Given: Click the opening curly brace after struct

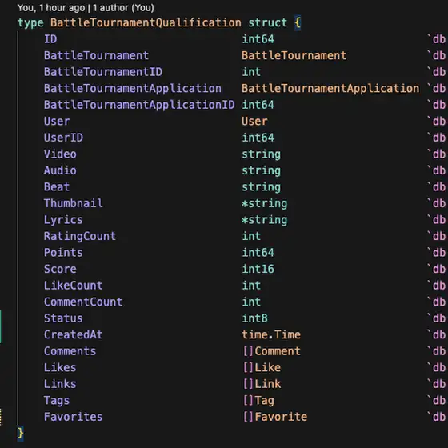Looking at the screenshot, I should tap(298, 22).
